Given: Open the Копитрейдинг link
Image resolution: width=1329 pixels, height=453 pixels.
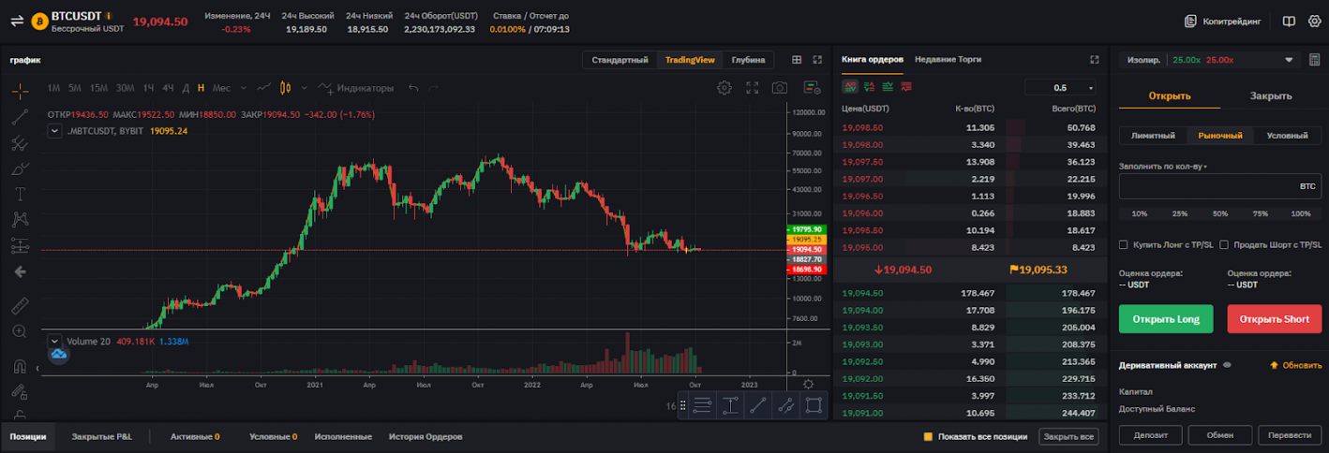Looking at the screenshot, I should [x=1223, y=21].
